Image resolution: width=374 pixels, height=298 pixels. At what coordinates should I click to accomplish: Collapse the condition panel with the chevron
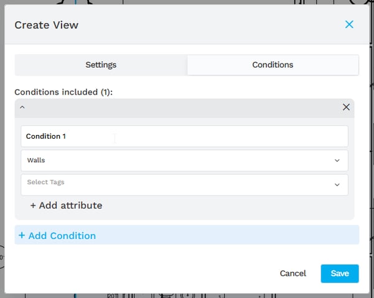tap(22, 107)
